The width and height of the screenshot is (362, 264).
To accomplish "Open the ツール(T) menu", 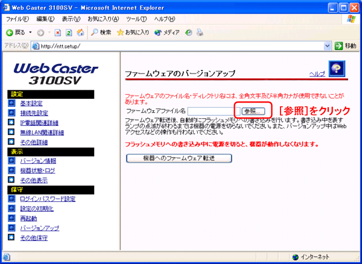I will (x=136, y=19).
